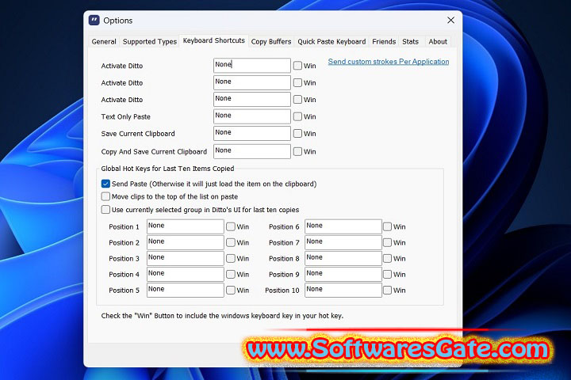Click the "Text Only Paste" label
The width and height of the screenshot is (571, 380).
125,116
